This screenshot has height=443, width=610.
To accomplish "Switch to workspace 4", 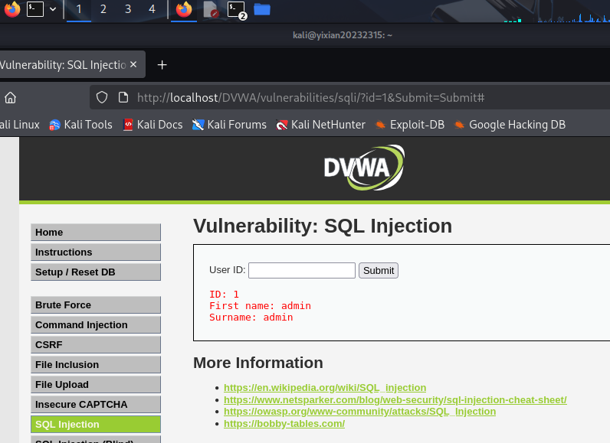I will point(152,9).
